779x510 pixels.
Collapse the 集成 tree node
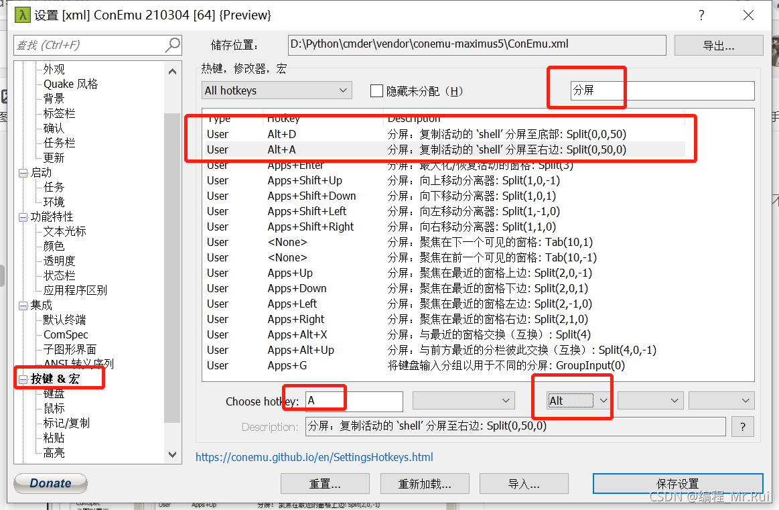coord(23,306)
